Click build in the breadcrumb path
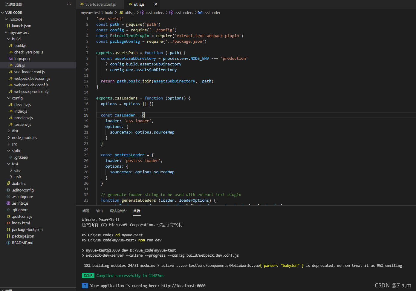Viewport: 416px width, 291px height. click(x=109, y=13)
